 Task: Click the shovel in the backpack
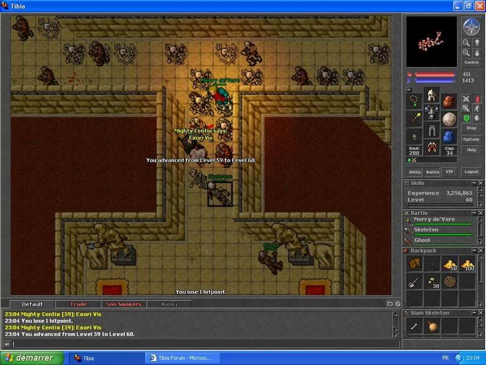click(415, 282)
